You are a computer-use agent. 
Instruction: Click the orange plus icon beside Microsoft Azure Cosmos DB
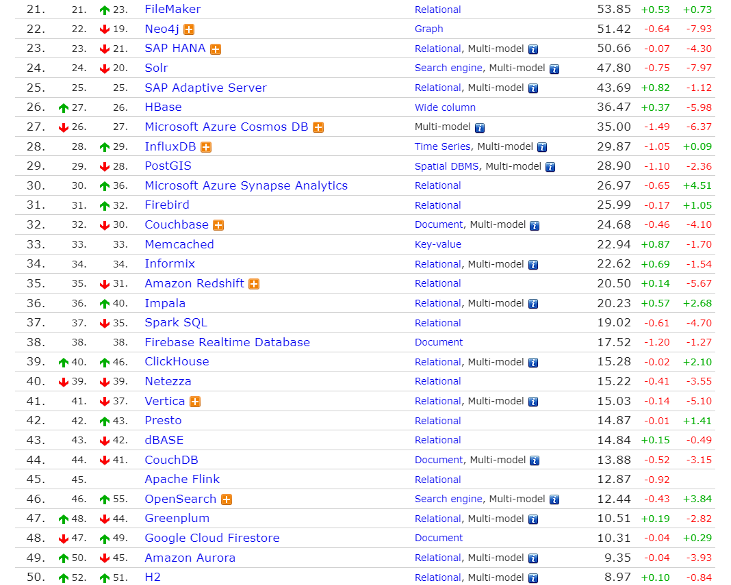tap(318, 128)
